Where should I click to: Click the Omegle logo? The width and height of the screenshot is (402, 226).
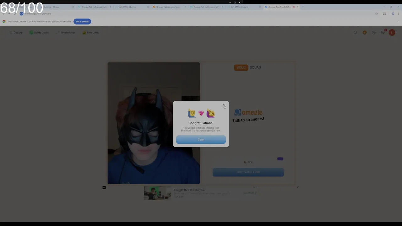[x=248, y=112]
